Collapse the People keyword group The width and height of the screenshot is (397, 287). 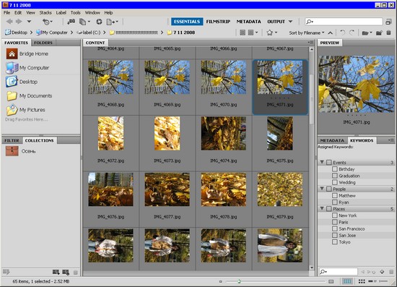[322, 189]
